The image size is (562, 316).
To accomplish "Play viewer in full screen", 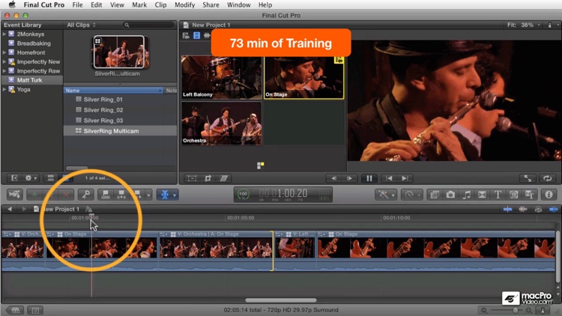I will [528, 178].
